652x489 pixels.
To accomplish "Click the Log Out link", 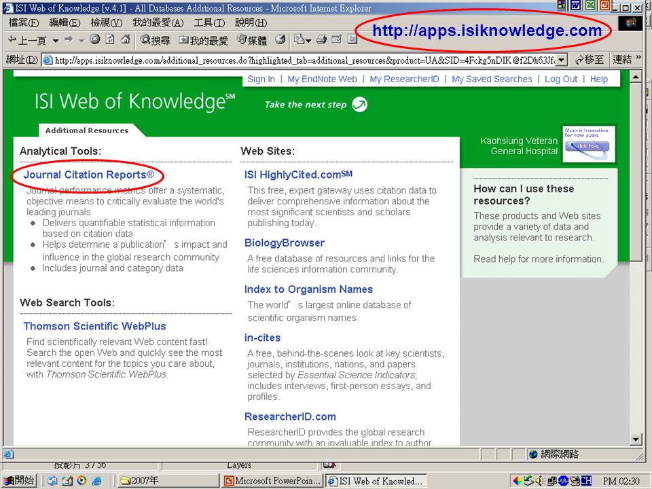I will [x=561, y=79].
